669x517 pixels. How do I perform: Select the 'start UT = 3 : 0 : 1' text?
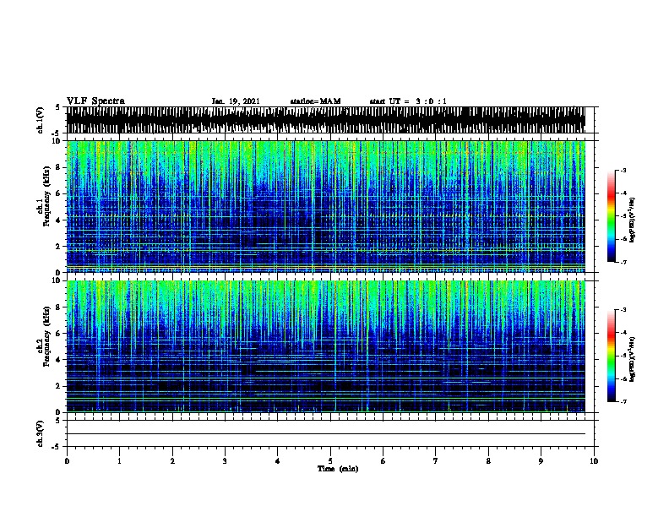pyautogui.click(x=408, y=101)
